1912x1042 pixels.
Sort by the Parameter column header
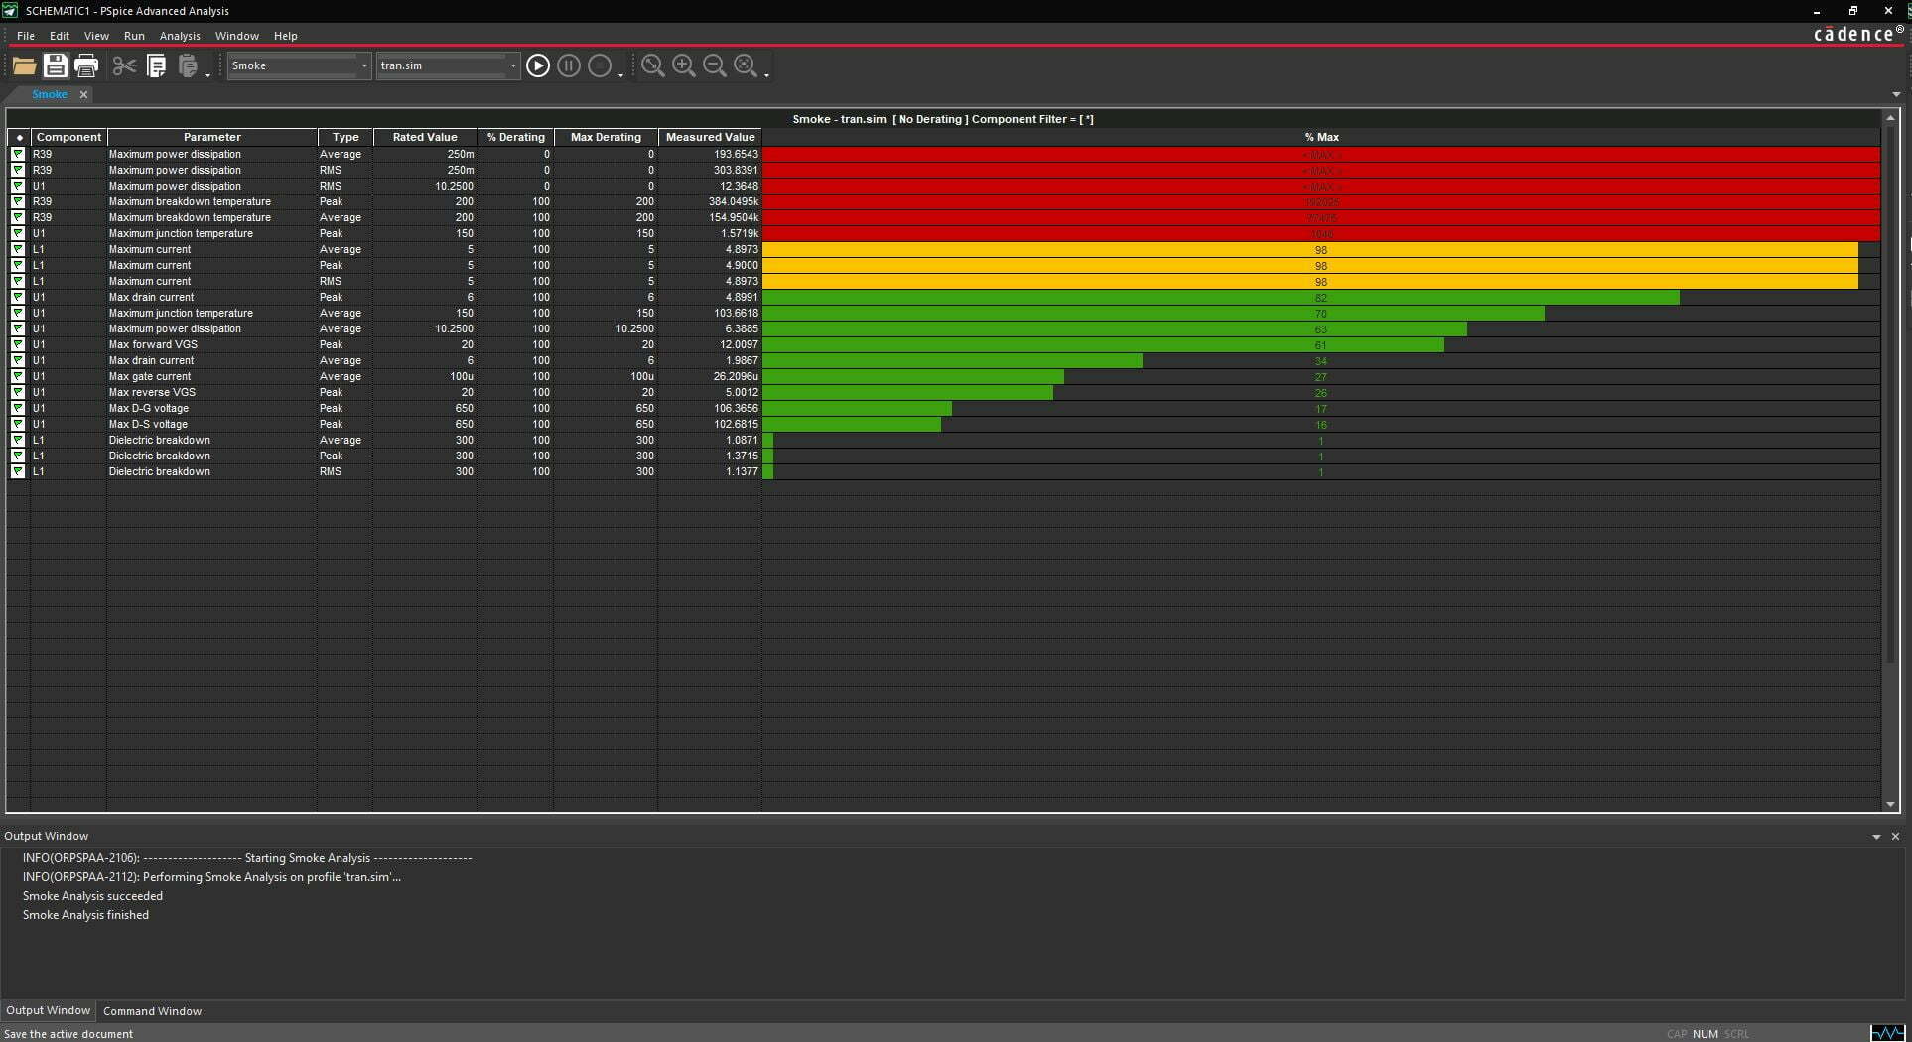[211, 137]
